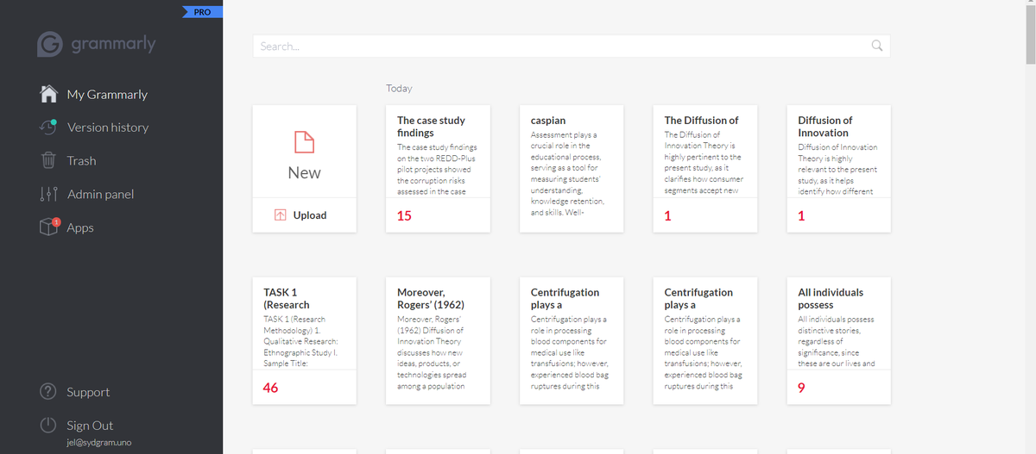The width and height of the screenshot is (1036, 454).
Task: Click the Sign Out power icon
Action: tap(49, 426)
